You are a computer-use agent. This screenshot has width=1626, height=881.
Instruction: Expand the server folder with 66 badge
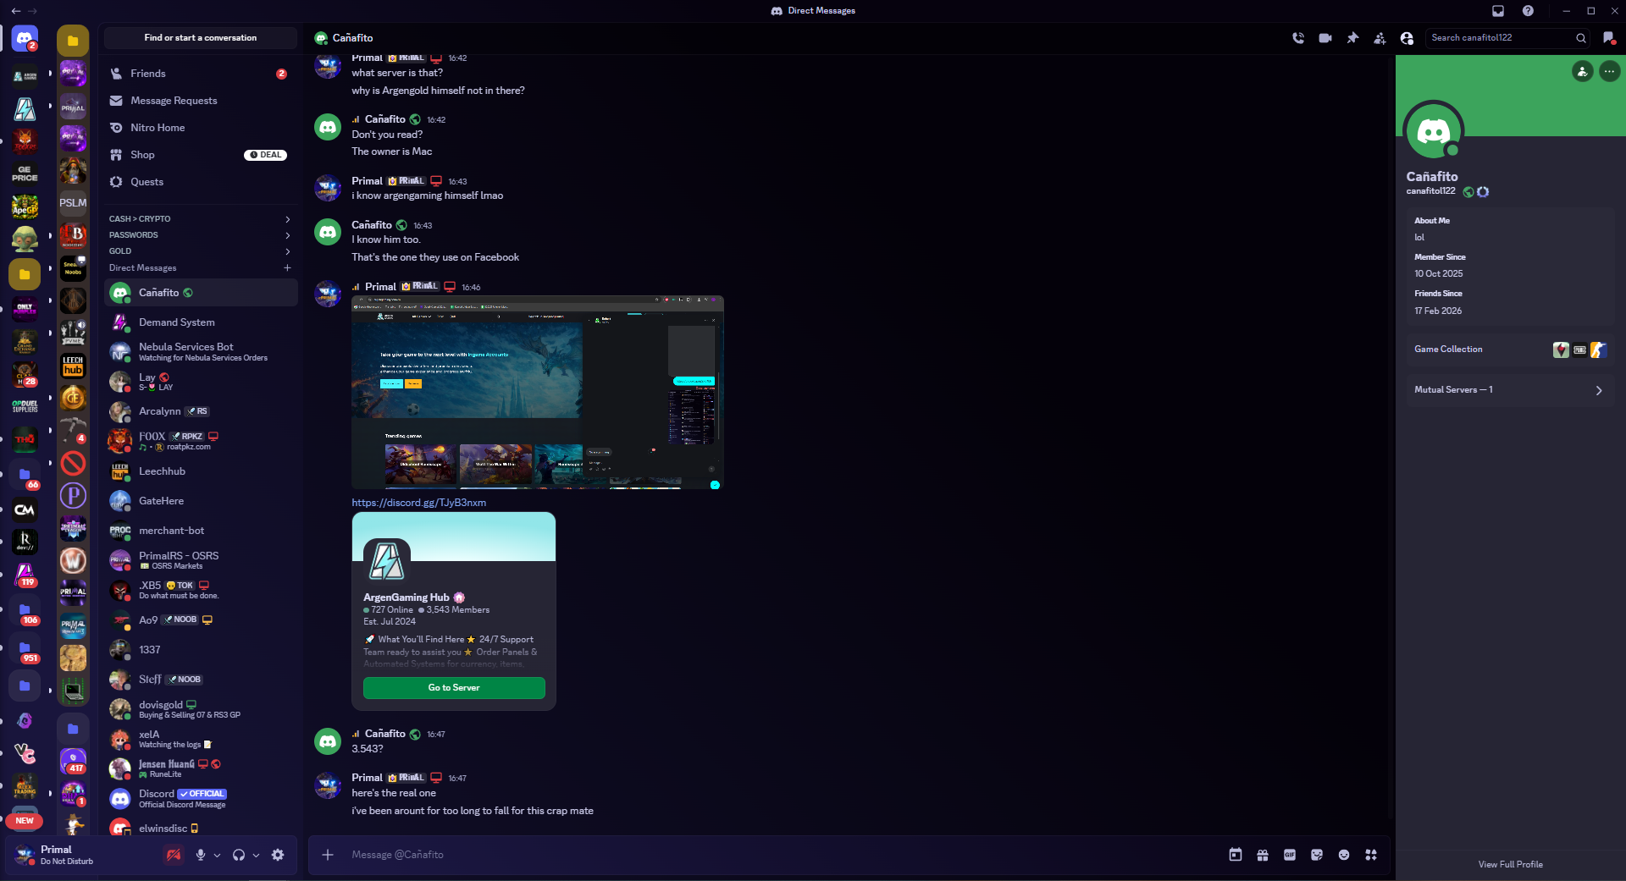pyautogui.click(x=25, y=476)
